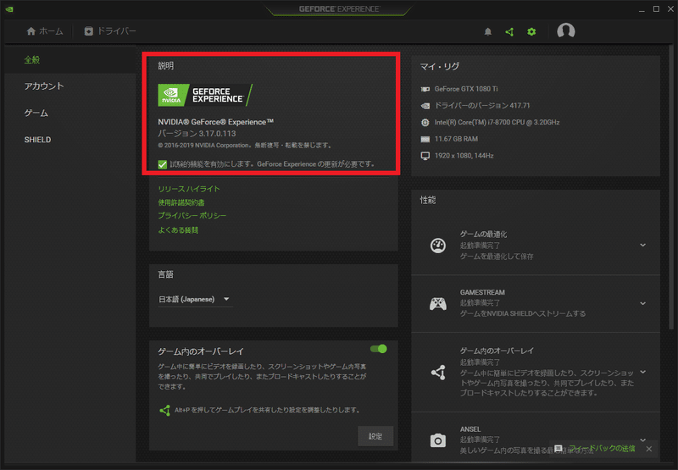This screenshot has height=470, width=678.
Task: Open リリース ハイライト link
Action: point(189,189)
